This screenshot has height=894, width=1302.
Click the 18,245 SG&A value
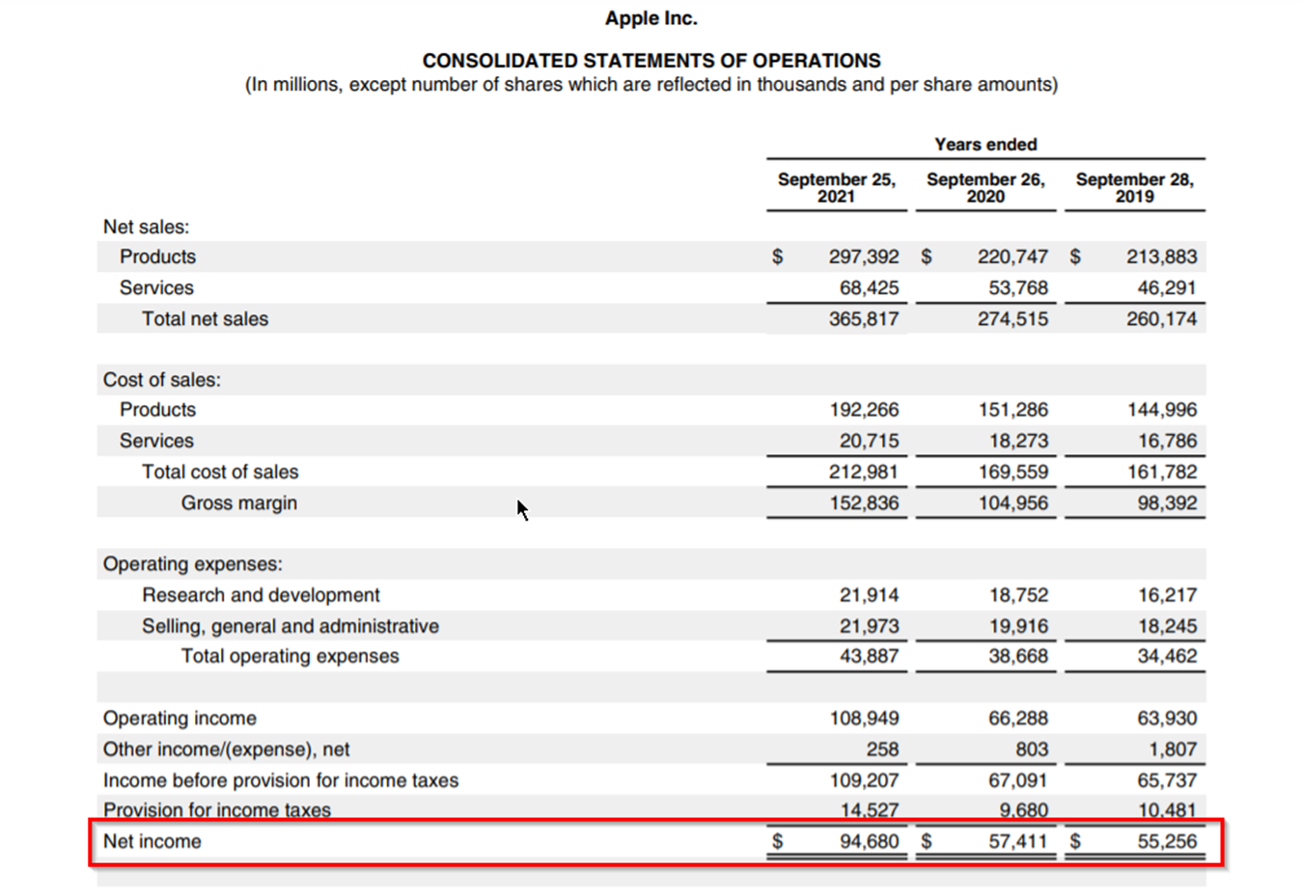[x=1167, y=626]
